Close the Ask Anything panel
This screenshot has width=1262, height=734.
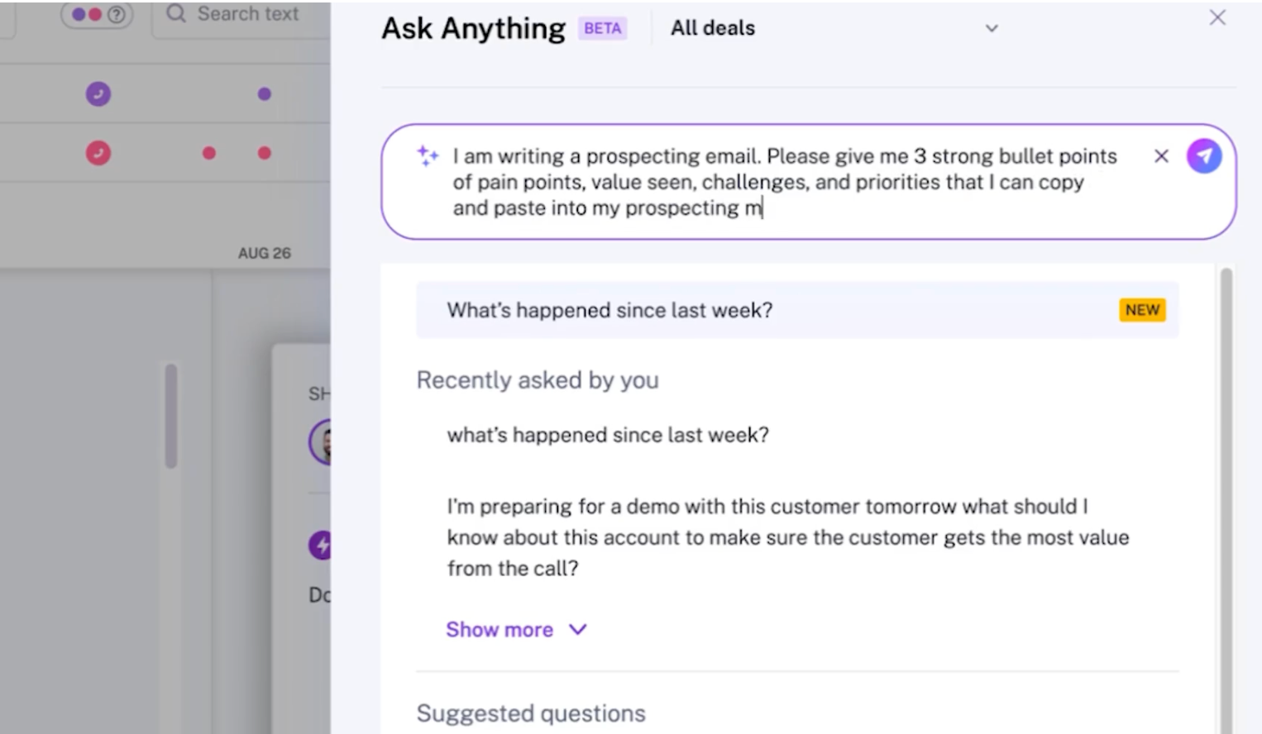click(1217, 17)
